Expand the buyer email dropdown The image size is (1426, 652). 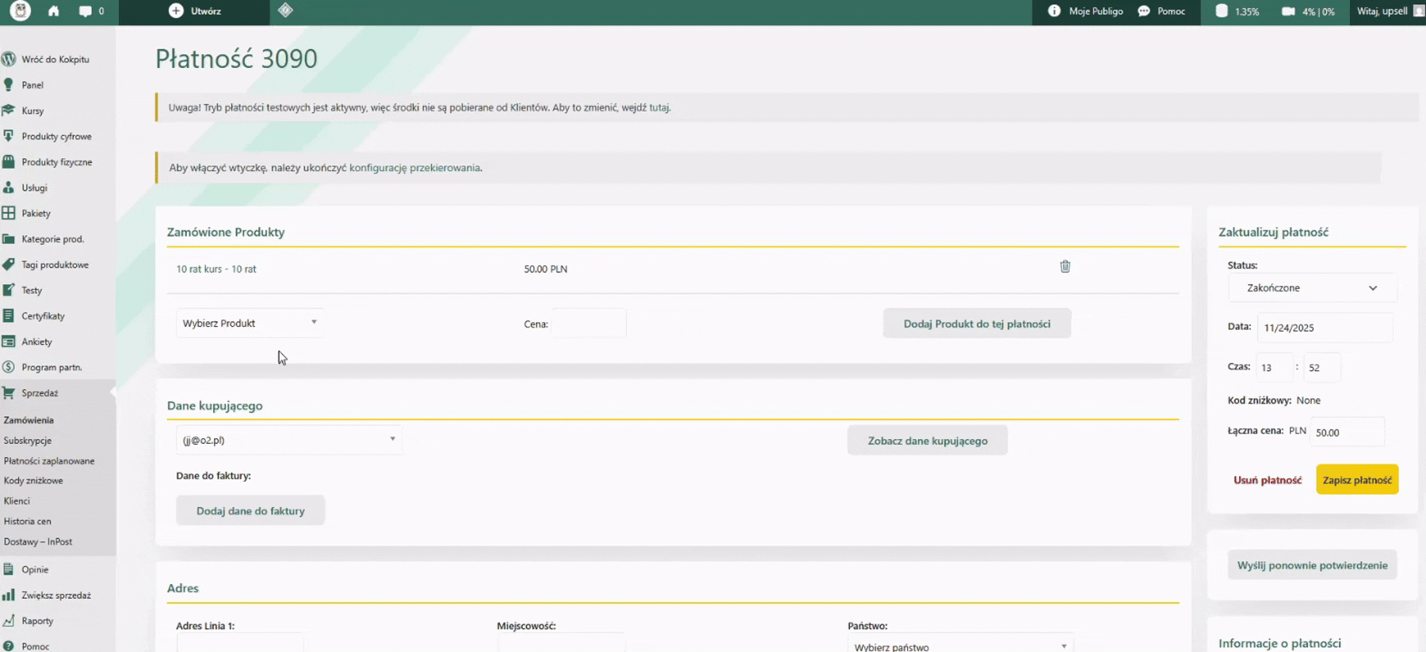coord(288,440)
